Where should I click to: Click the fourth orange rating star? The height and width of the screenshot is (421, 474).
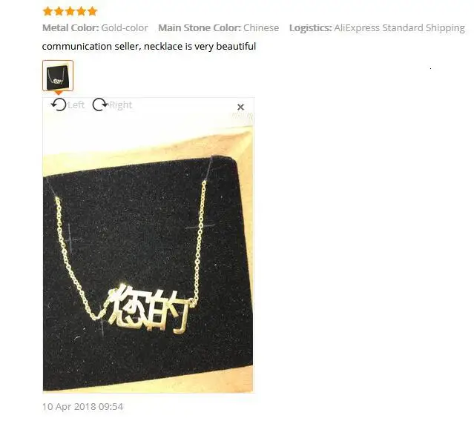(82, 11)
